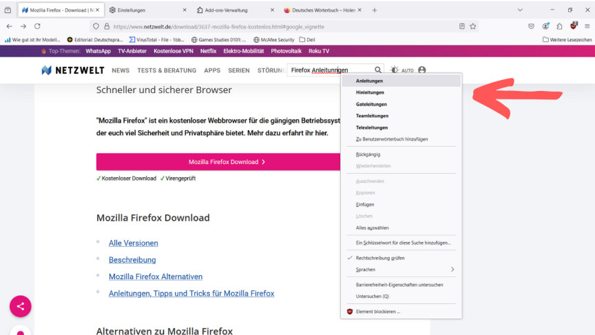595x335 pixels.
Task: Open the extensions puzzle icon
Action: [559, 26]
